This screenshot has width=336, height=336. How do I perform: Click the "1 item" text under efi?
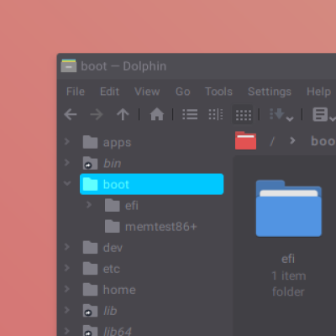tap(289, 276)
